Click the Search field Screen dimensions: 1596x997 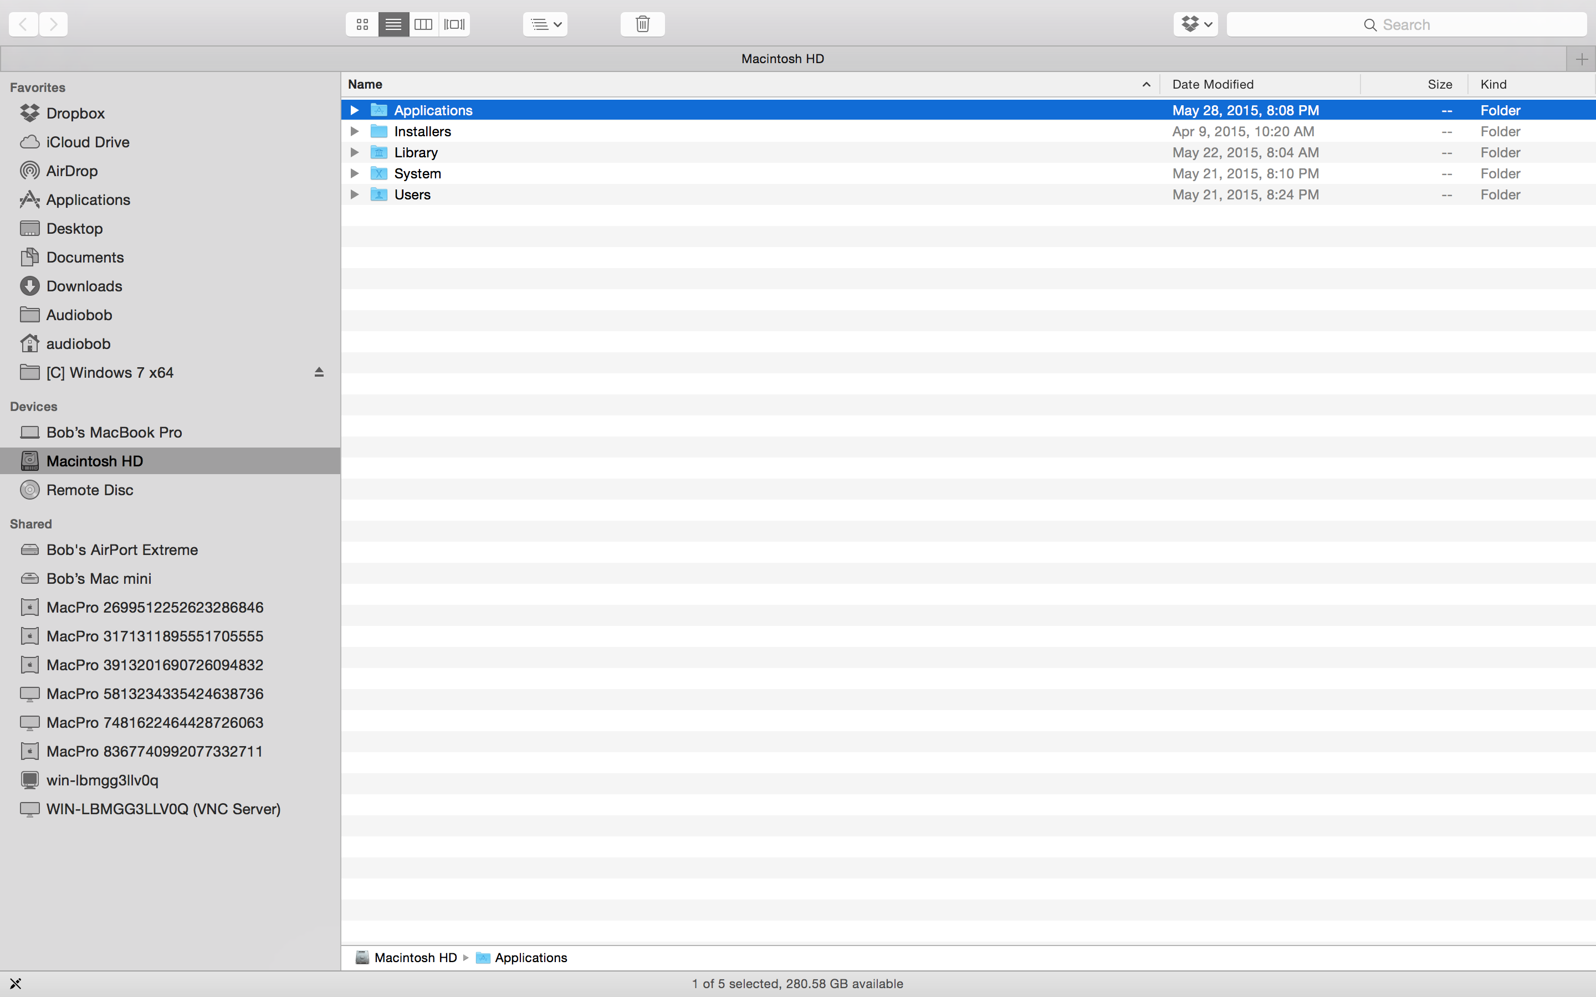click(x=1406, y=24)
